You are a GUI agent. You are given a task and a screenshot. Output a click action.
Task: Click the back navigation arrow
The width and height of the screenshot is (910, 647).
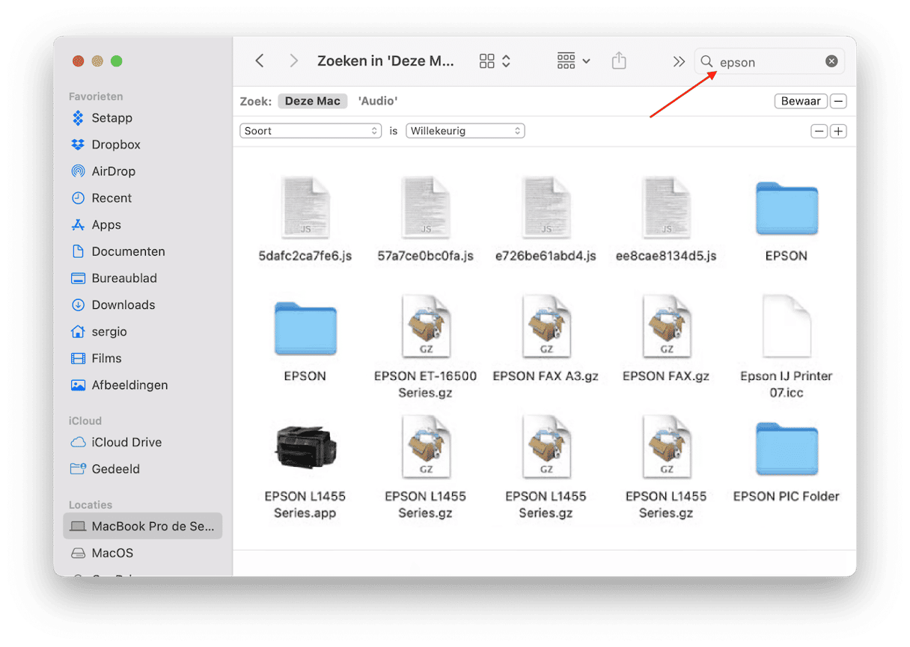[x=260, y=61]
